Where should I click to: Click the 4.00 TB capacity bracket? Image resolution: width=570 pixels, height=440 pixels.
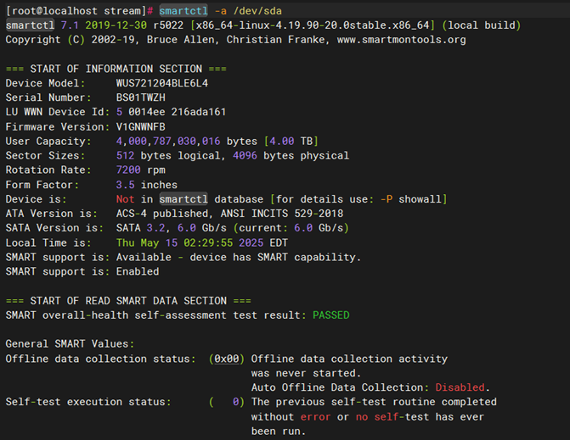291,141
